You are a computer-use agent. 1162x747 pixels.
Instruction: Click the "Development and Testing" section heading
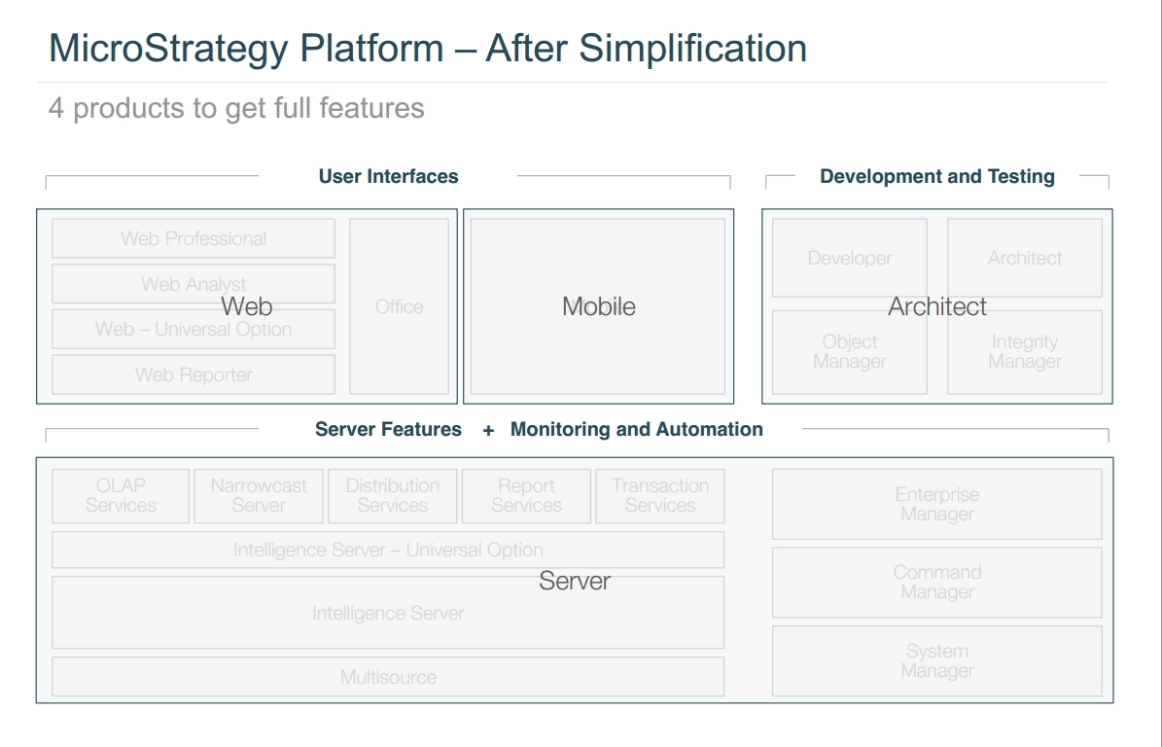pos(936,176)
